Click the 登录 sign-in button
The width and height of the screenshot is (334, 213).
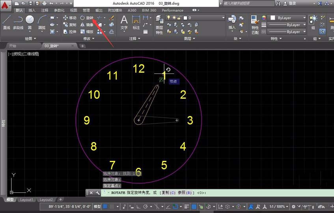coord(290,4)
